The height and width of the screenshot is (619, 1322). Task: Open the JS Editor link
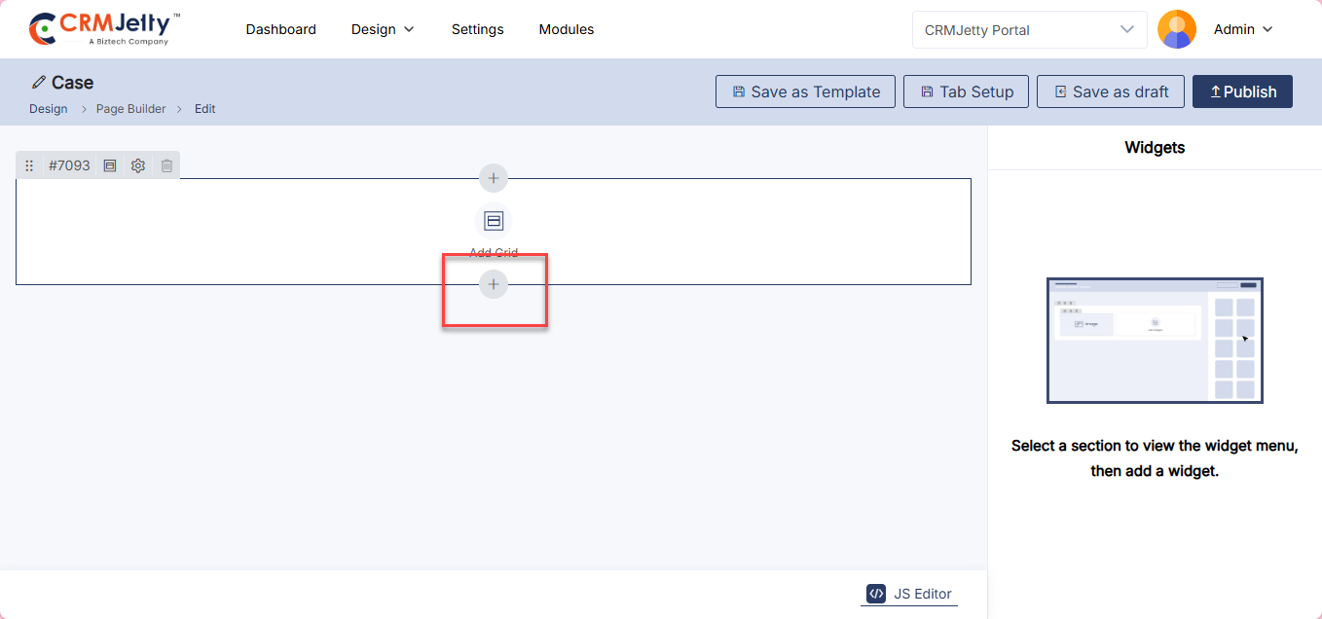(909, 594)
